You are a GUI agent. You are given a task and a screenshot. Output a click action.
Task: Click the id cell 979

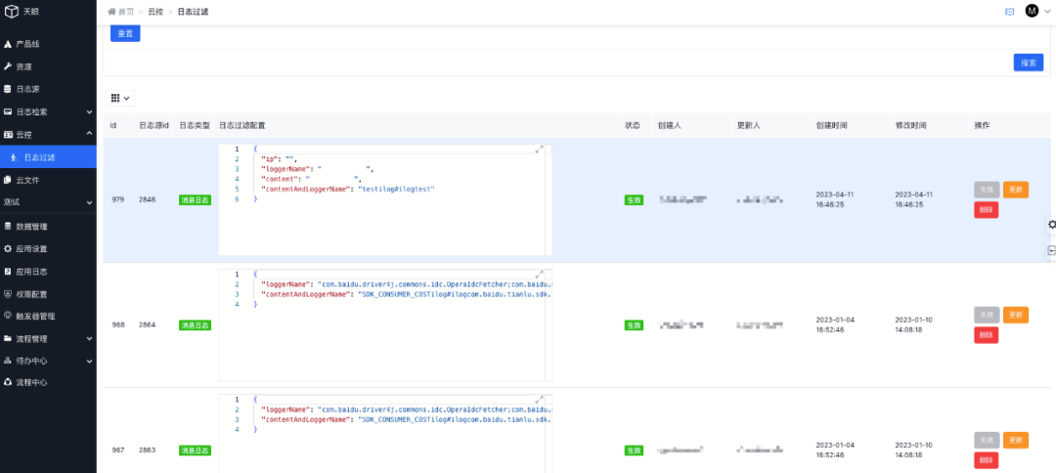click(x=117, y=199)
